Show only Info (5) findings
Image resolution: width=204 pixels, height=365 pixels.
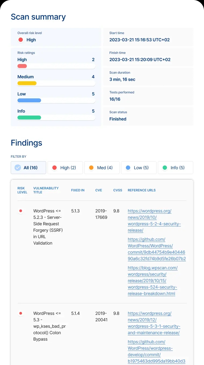pos(175,168)
